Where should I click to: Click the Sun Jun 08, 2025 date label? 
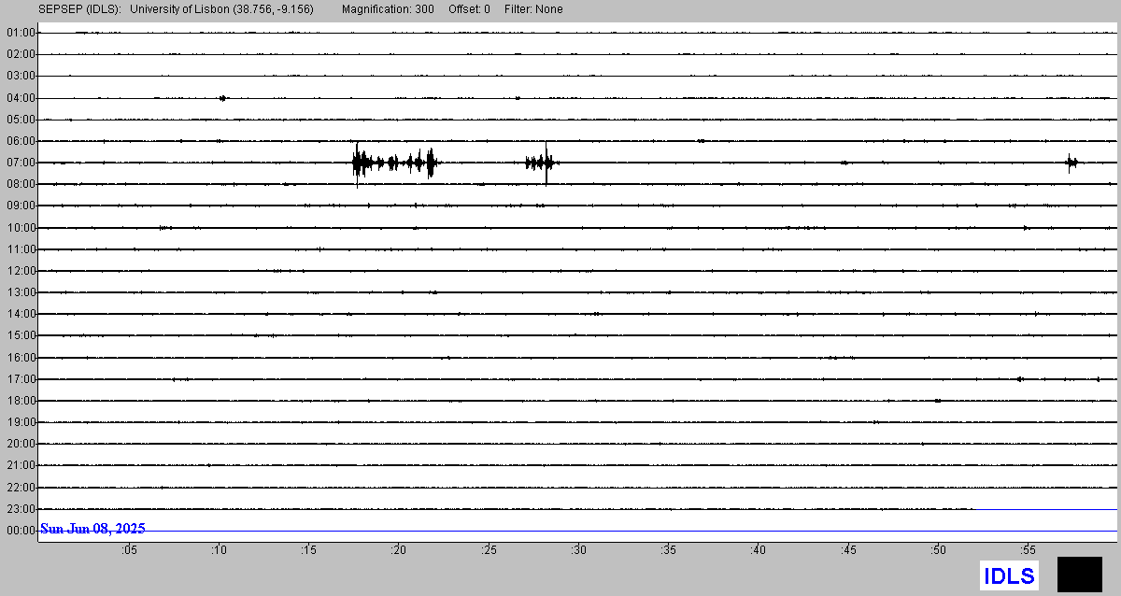(x=92, y=529)
